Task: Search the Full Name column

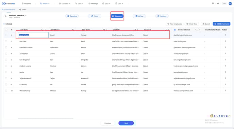Action: [43, 30]
